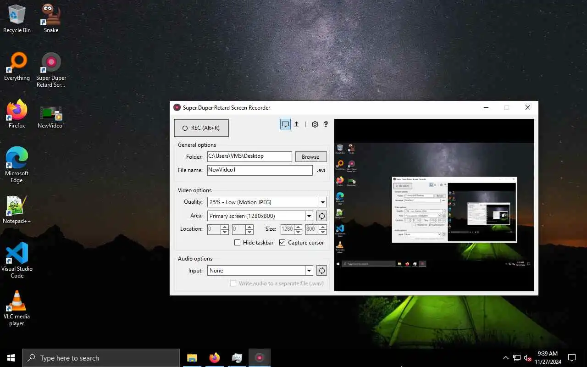Image resolution: width=587 pixels, height=367 pixels.
Task: Refresh the Area list with the reload icon
Action: (322, 216)
